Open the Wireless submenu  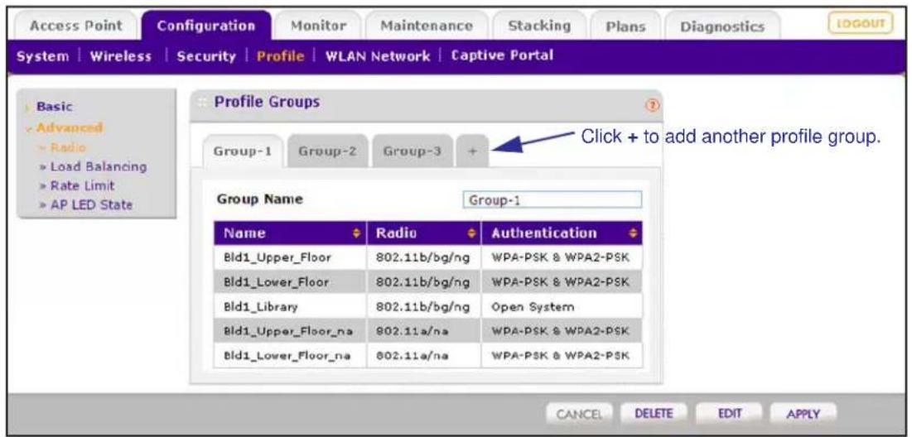point(120,56)
